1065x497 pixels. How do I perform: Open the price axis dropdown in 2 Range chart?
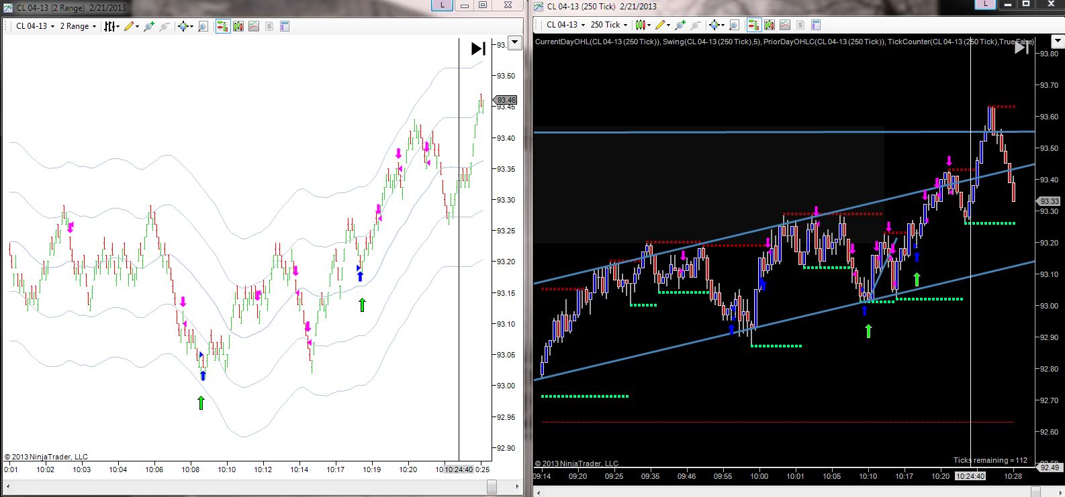[515, 44]
